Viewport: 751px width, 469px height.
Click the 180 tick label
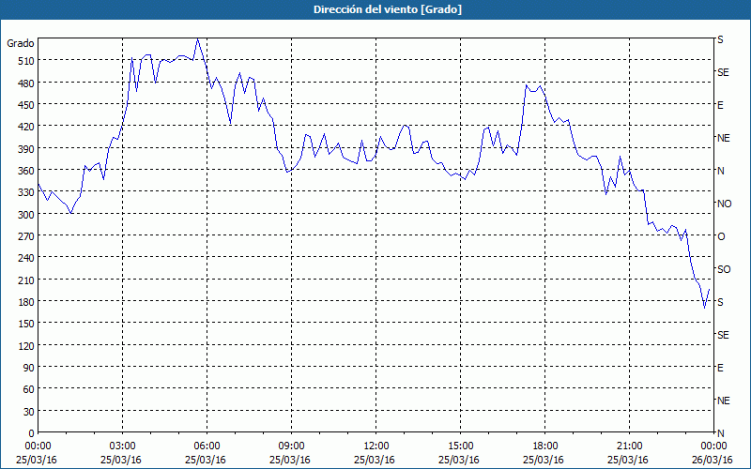(26, 301)
